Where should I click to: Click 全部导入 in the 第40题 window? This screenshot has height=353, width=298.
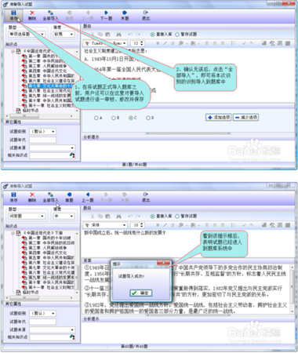tap(50, 198)
